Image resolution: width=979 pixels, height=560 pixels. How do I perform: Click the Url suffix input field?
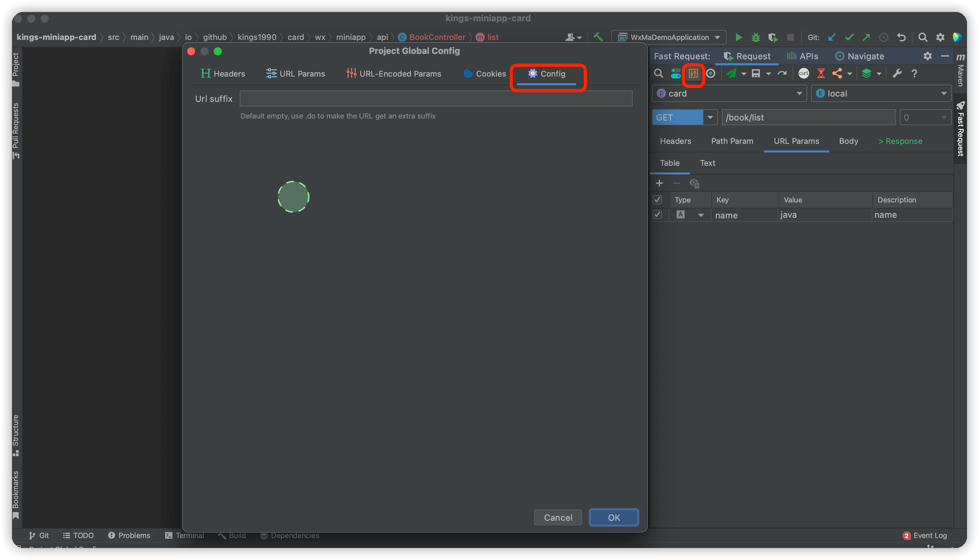tap(436, 99)
